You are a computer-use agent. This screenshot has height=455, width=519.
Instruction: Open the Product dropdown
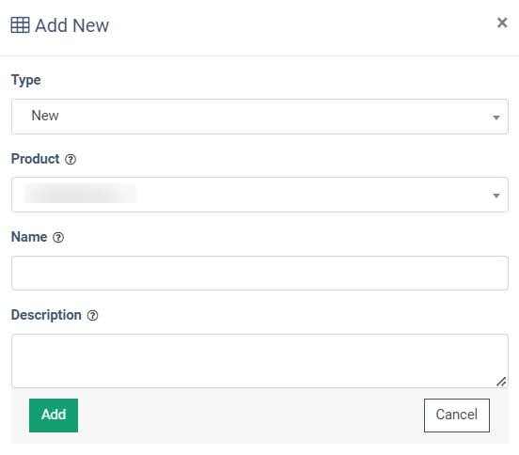259,195
